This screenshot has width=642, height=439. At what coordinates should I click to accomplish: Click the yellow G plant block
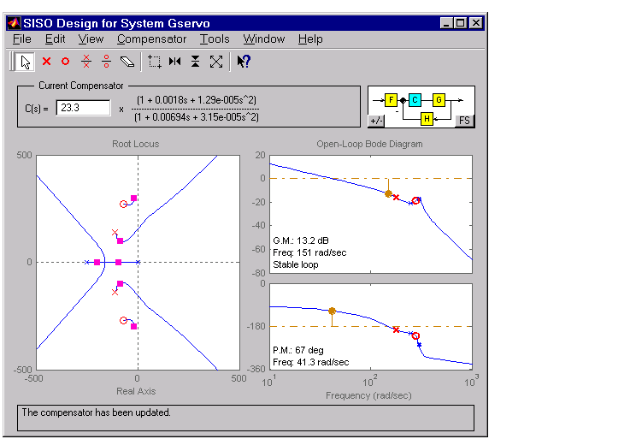(x=439, y=100)
